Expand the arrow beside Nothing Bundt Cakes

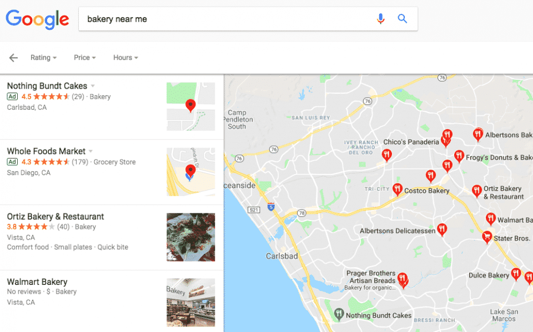(x=93, y=86)
